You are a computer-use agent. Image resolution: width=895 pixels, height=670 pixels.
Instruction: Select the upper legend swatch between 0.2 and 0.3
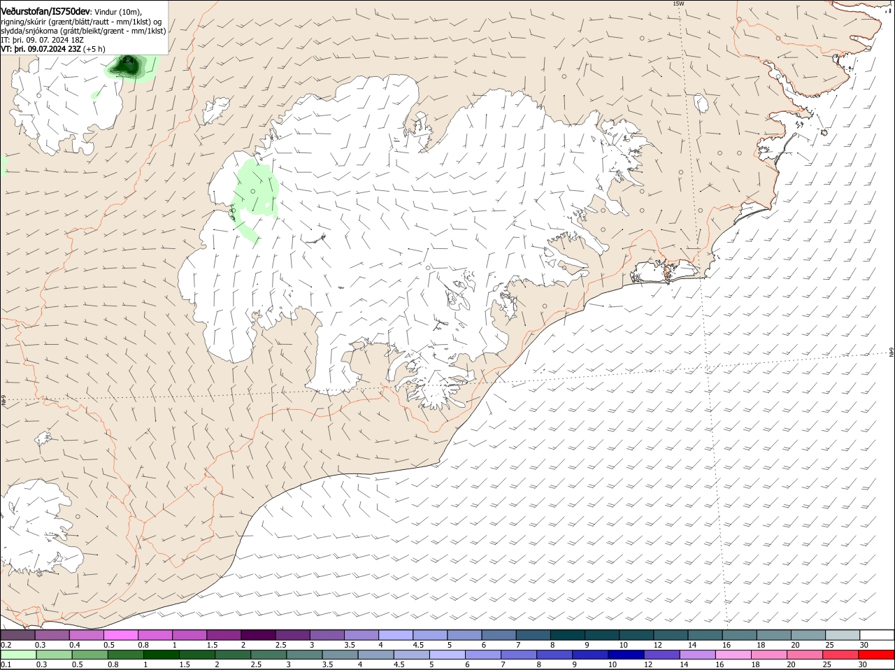tap(17, 635)
